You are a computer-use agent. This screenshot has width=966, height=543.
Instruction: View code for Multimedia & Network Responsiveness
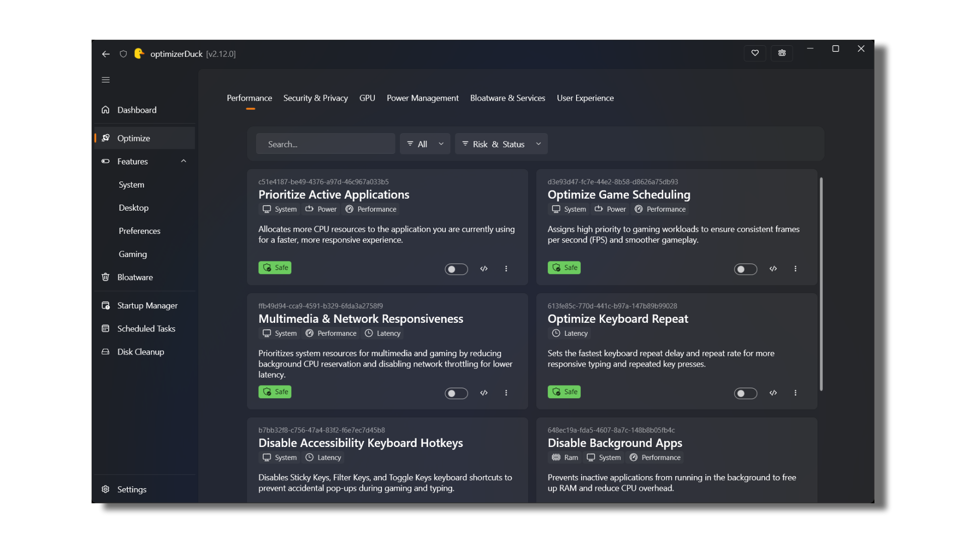(x=484, y=393)
